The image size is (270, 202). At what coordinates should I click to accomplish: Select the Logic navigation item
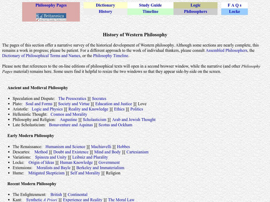coord(195,5)
